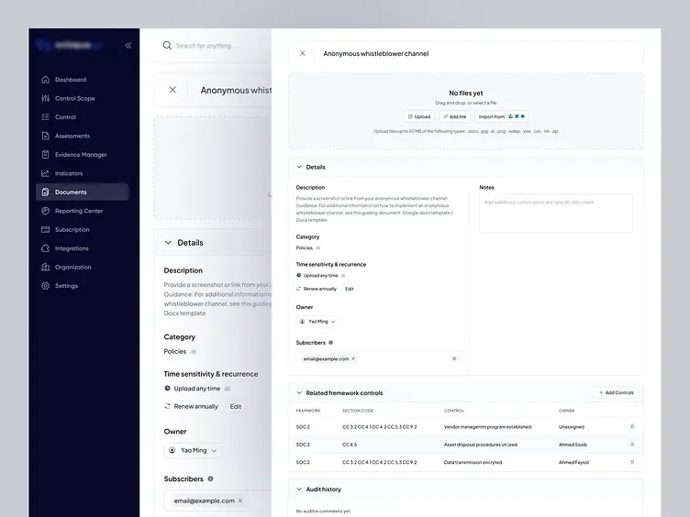
Task: Click into the Notes text area
Action: pos(555,213)
